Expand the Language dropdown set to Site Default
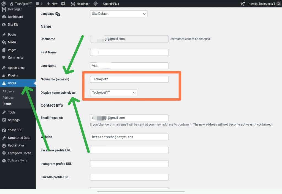The height and width of the screenshot is (194, 282). tap(118, 14)
